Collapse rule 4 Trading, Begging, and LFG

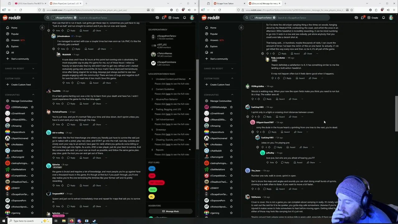pos(190,109)
